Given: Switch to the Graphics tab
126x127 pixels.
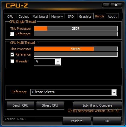Looking at the screenshot, I should (85, 17).
